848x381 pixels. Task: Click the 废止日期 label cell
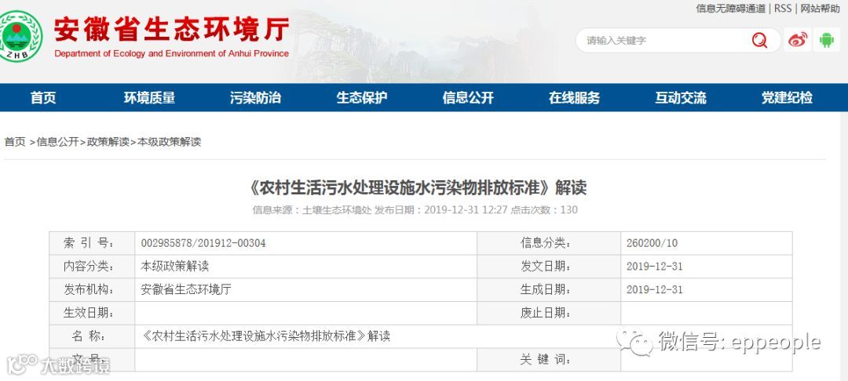pyautogui.click(x=549, y=313)
